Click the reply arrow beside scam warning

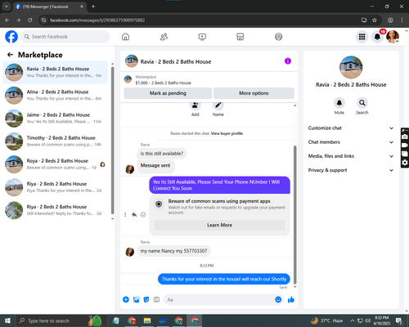pos(134,215)
